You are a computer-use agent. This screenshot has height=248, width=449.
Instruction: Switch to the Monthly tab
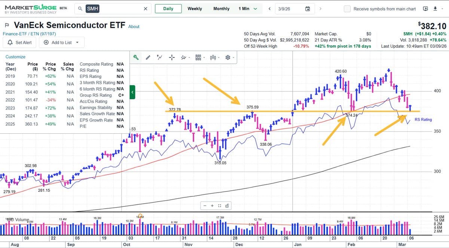tap(221, 8)
